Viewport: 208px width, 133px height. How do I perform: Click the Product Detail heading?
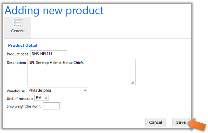(x=22, y=45)
